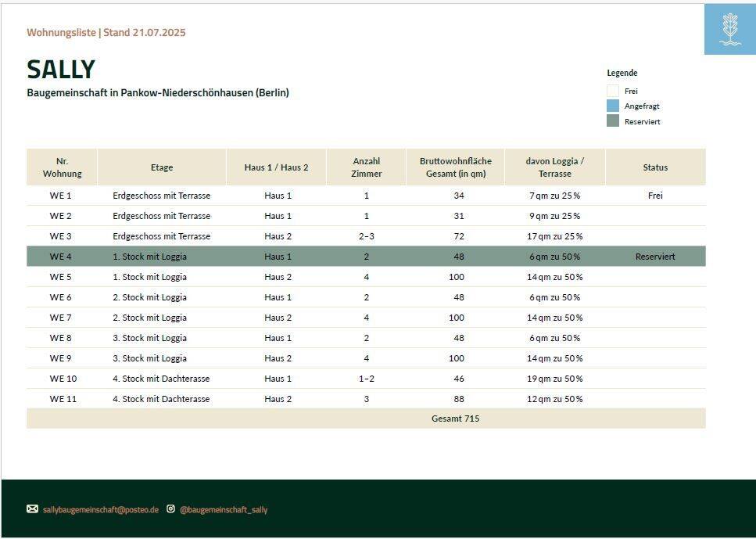756x539 pixels.
Task: Click room count '1–2' in WE 10 row
Action: click(x=367, y=379)
